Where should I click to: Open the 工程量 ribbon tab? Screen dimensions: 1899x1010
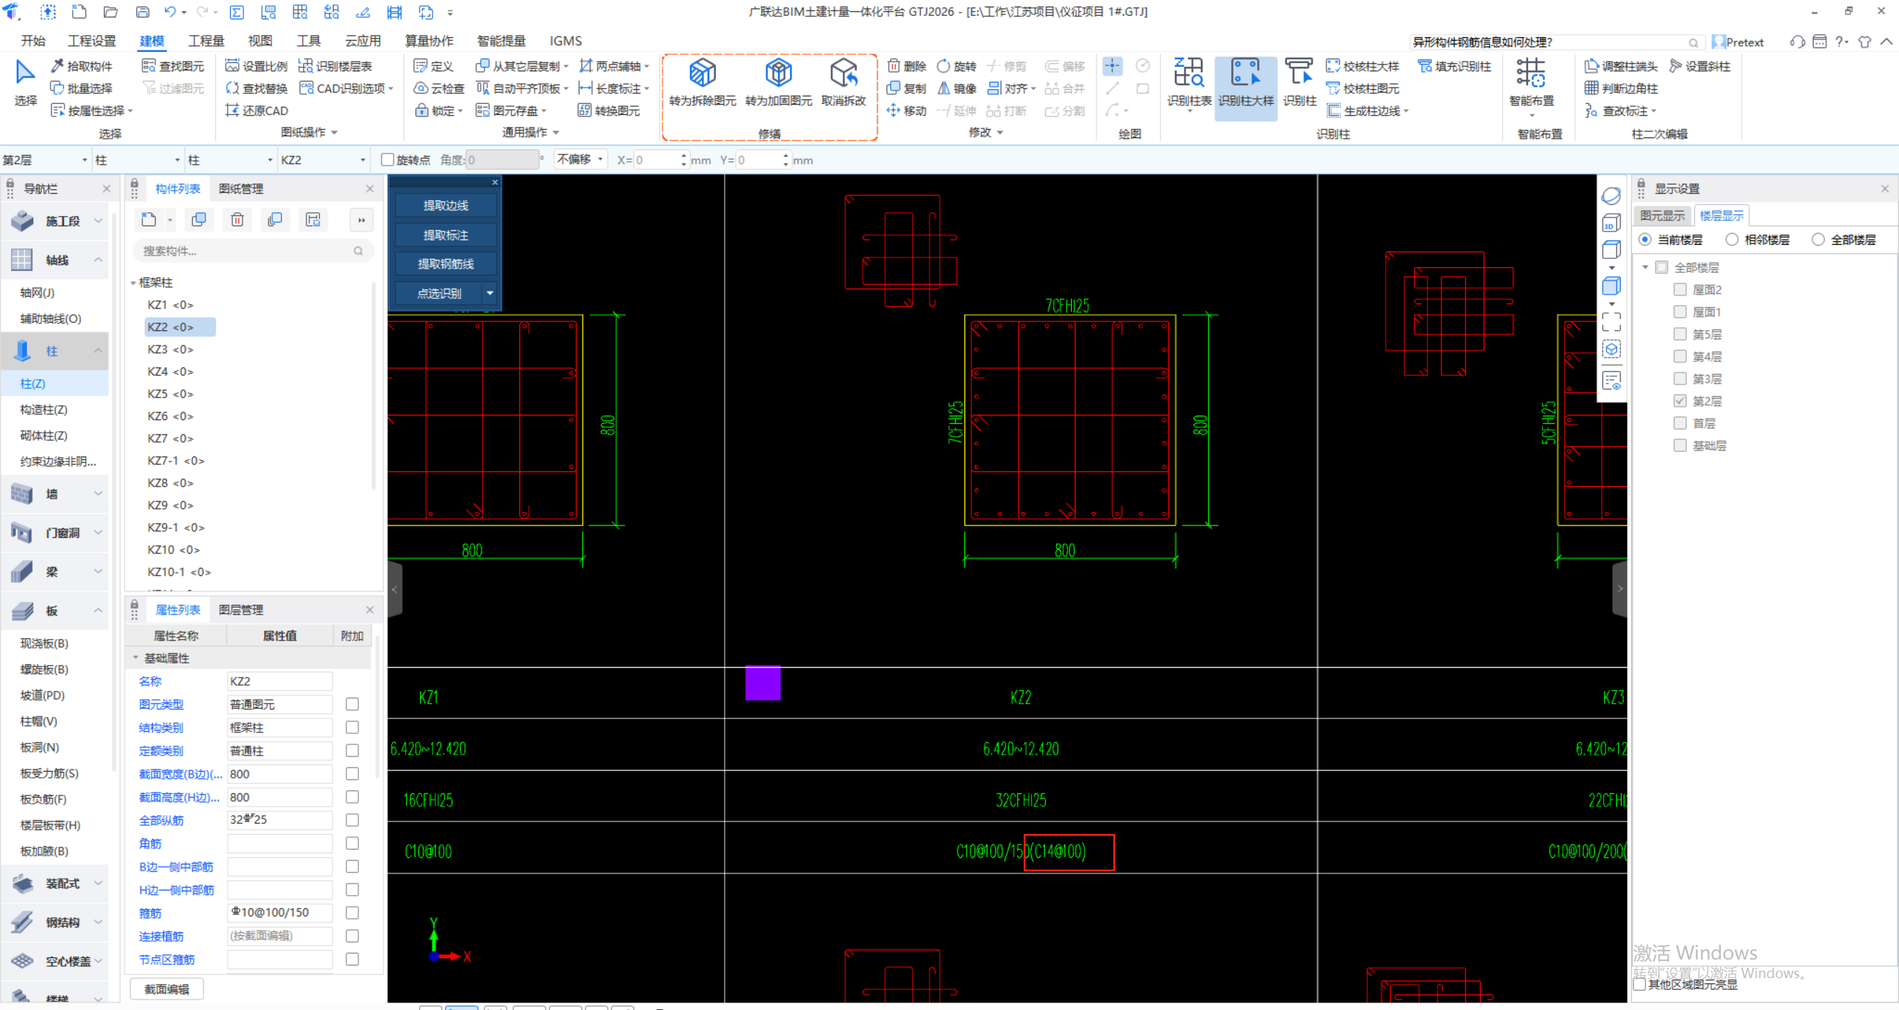tap(206, 41)
